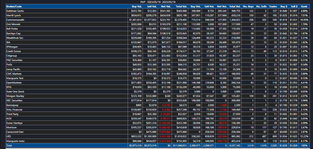This screenshot has width=313, height=149.
Task: Sort by the Buy Vol. column header
Action: point(195,6)
